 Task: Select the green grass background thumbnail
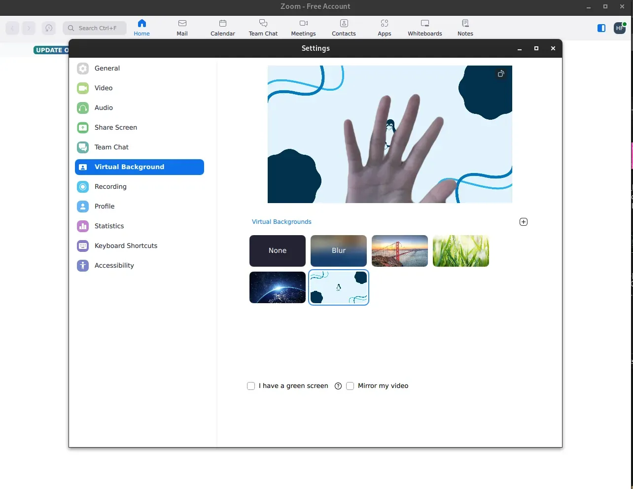coord(461,251)
